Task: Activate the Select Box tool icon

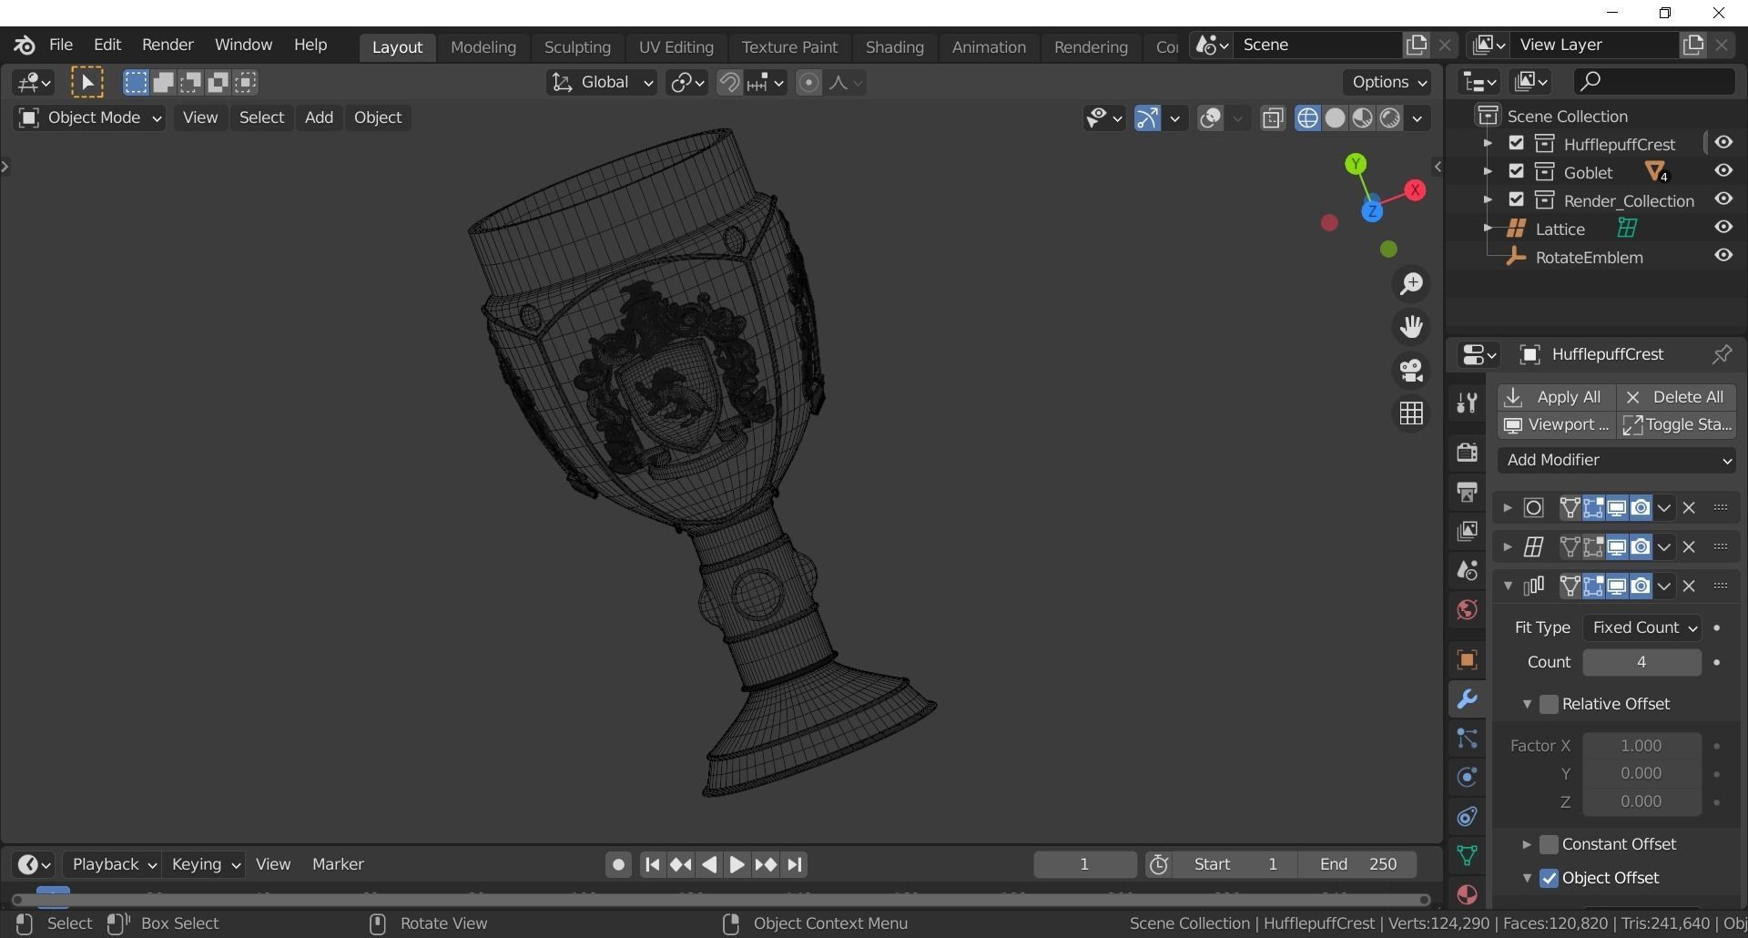Action: pyautogui.click(x=86, y=83)
